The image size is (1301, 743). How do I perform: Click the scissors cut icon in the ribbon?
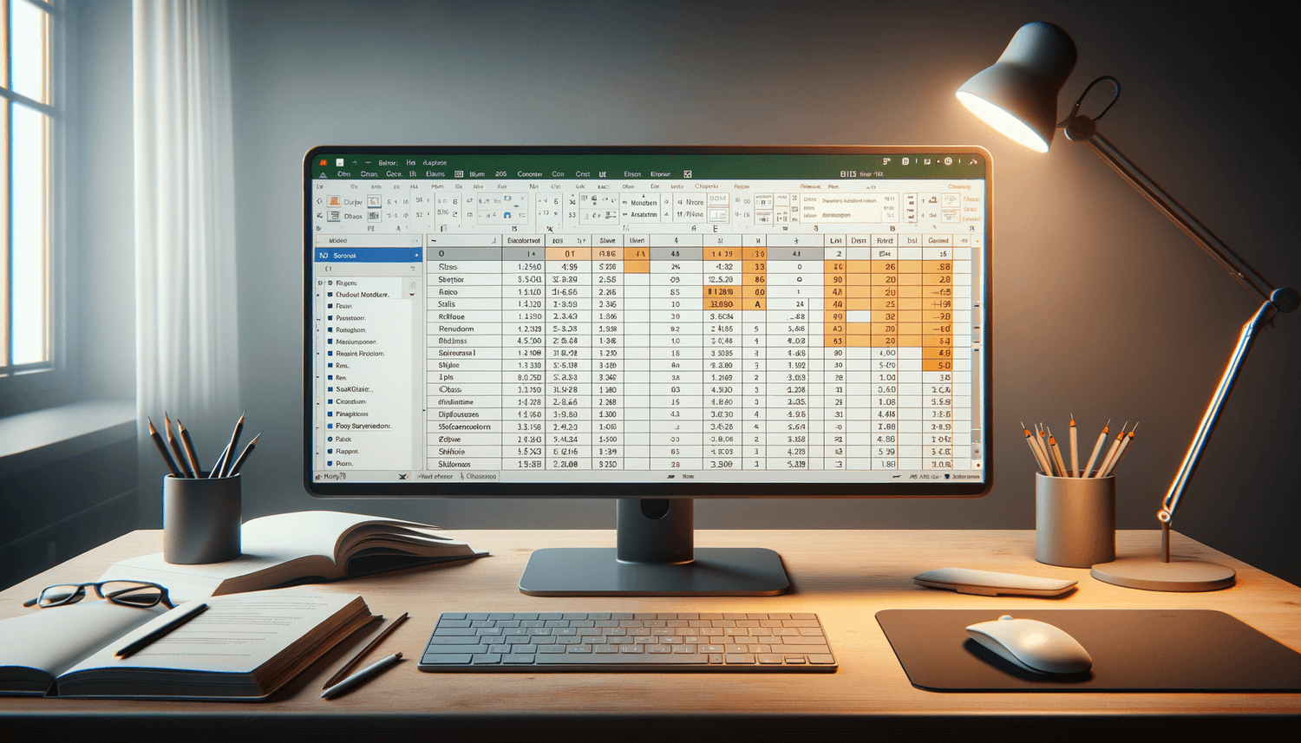point(572,201)
